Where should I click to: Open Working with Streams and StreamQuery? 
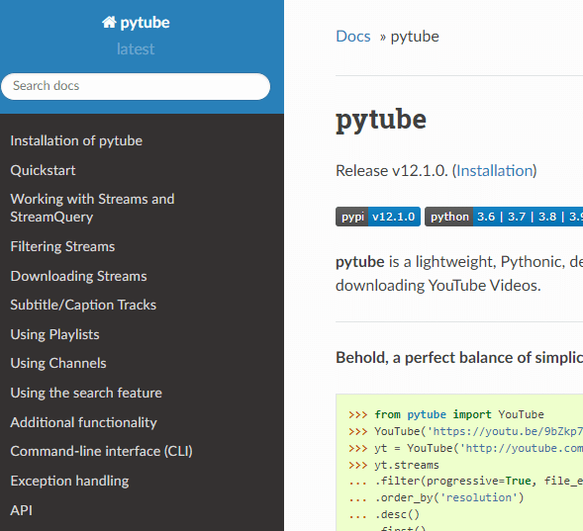tap(92, 208)
